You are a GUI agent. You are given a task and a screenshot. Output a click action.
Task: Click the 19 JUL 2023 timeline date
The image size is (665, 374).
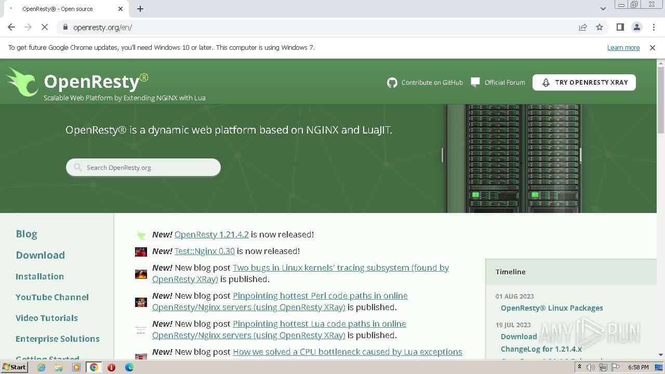coord(513,325)
